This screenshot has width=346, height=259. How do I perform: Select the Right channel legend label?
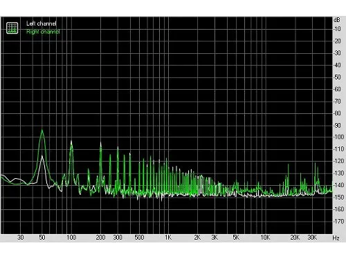point(43,32)
